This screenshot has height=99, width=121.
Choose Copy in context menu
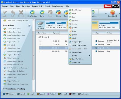[x=80, y=17]
